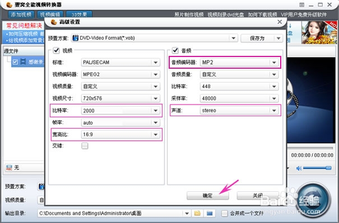Open the dropdown arrow beside 保存为

pos(278,38)
